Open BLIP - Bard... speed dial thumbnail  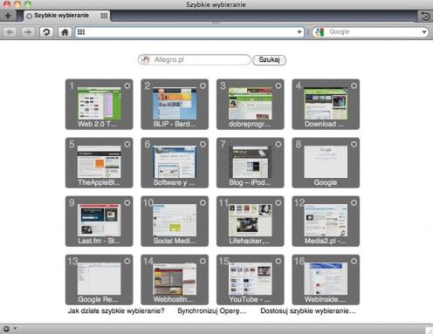[175, 104]
